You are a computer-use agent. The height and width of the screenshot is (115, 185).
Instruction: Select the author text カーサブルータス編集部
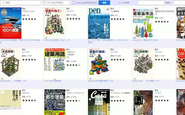[x=121, y=93]
